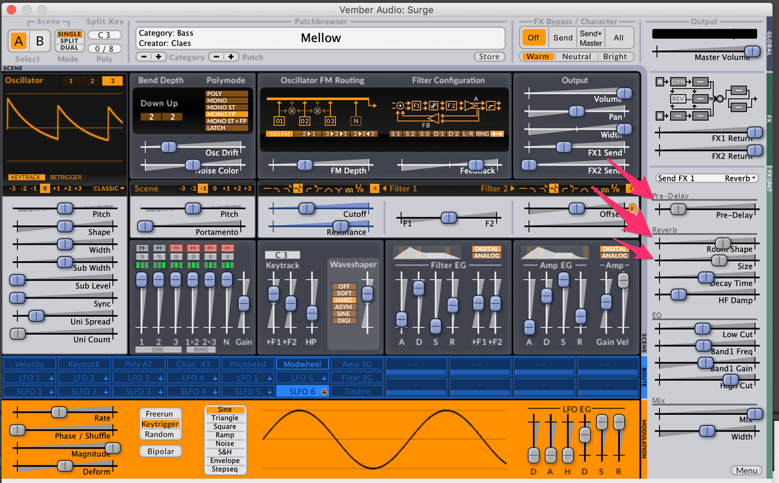Toggle the Bipolar LFO switch
Image resolution: width=779 pixels, height=483 pixels.
click(160, 451)
